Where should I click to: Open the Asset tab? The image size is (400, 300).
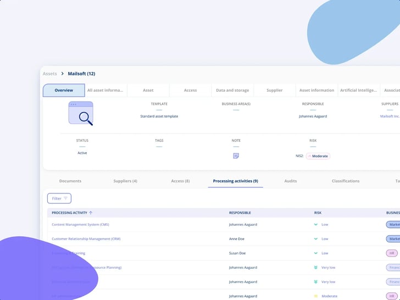(x=148, y=90)
